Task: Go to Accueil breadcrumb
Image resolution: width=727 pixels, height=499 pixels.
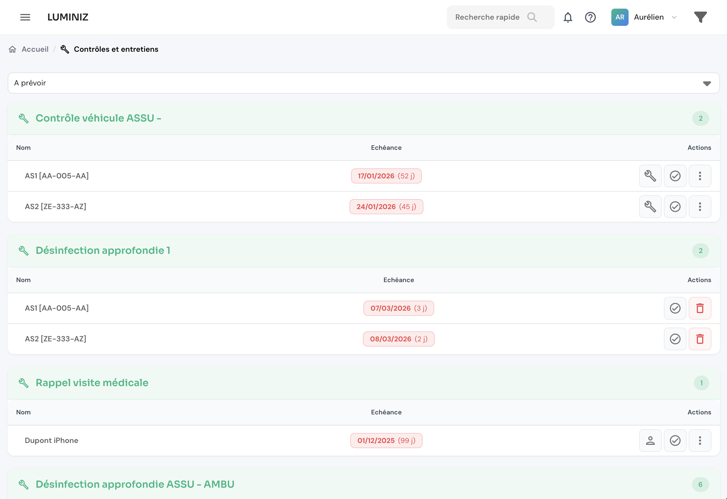Action: pyautogui.click(x=35, y=49)
